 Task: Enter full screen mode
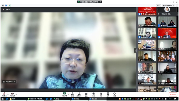click(177, 5)
